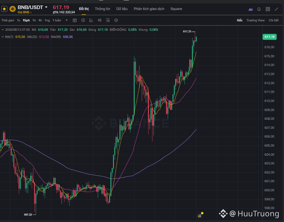Click the 610,00 price axis label
284x222 pixels.
point(269,101)
